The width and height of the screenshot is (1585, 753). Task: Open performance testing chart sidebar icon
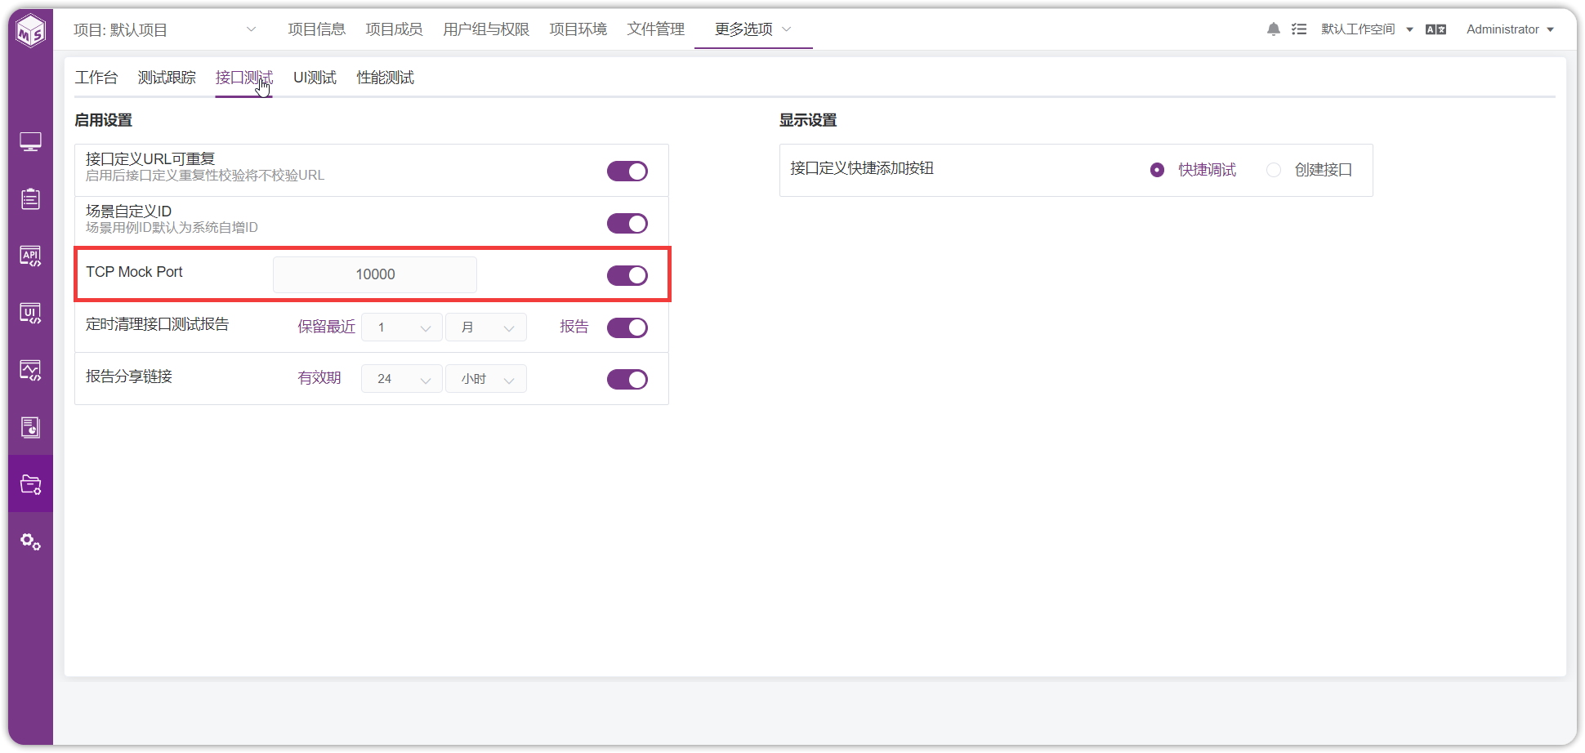(30, 371)
